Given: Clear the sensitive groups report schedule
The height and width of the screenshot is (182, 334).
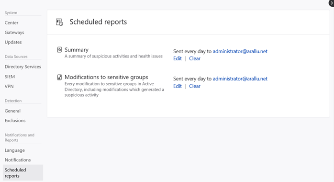Looking at the screenshot, I should [x=195, y=86].
